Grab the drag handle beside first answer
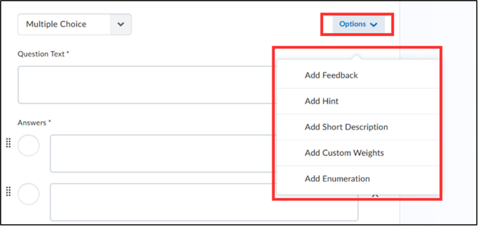The image size is (478, 226). [x=8, y=142]
